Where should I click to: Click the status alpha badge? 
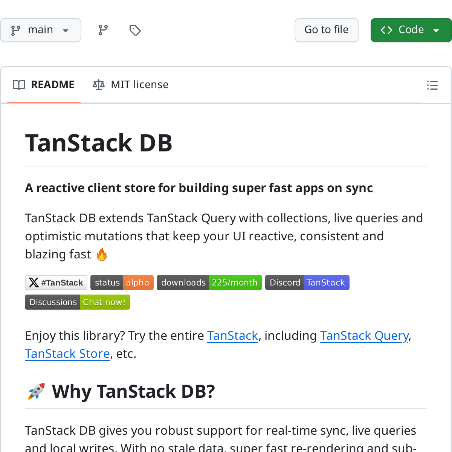(122, 282)
